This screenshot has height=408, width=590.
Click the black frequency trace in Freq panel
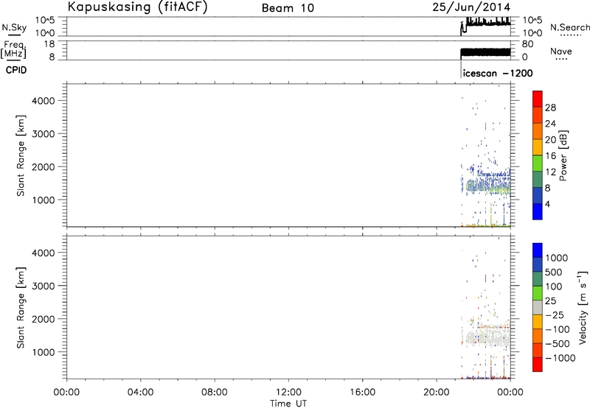pos(485,52)
